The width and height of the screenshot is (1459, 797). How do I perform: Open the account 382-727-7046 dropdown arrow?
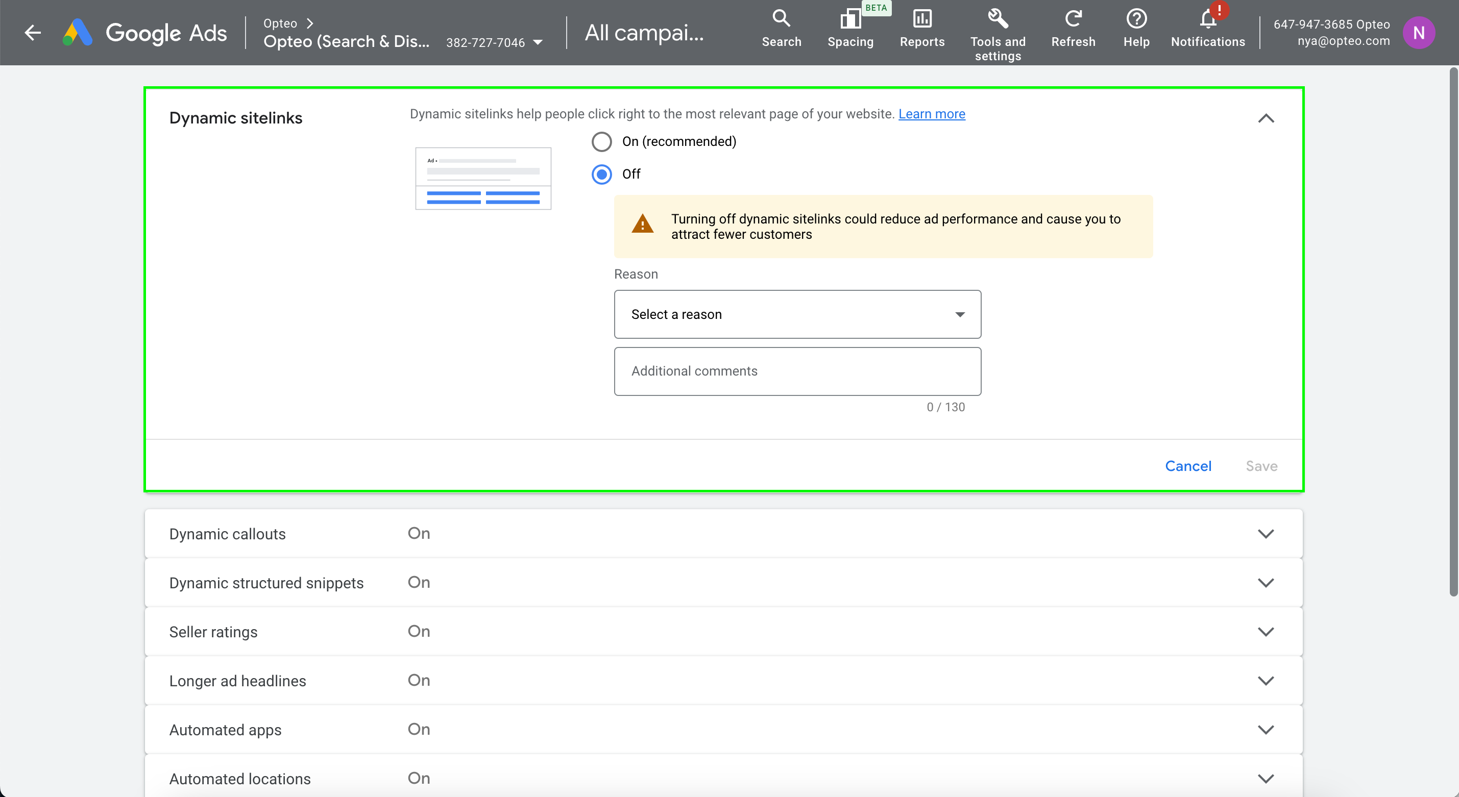point(538,42)
